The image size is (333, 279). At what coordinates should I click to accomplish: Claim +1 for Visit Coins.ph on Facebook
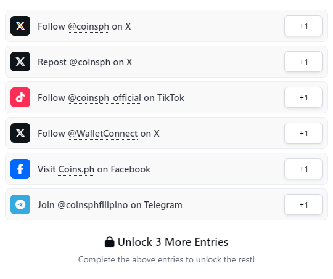click(303, 169)
